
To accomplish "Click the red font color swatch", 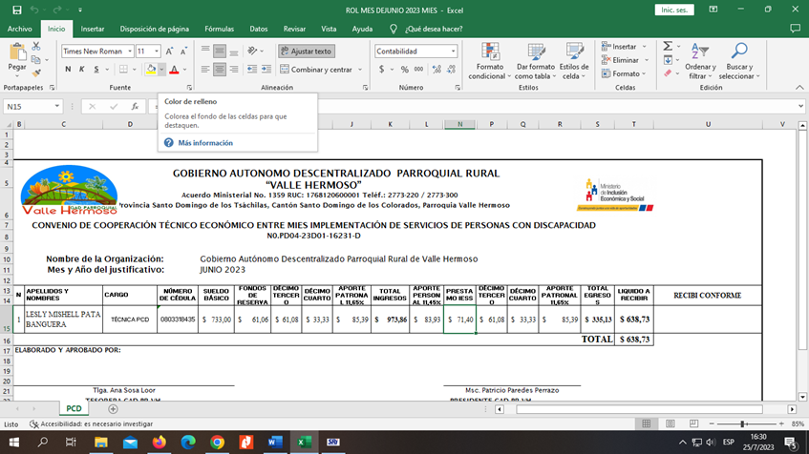I will [174, 70].
